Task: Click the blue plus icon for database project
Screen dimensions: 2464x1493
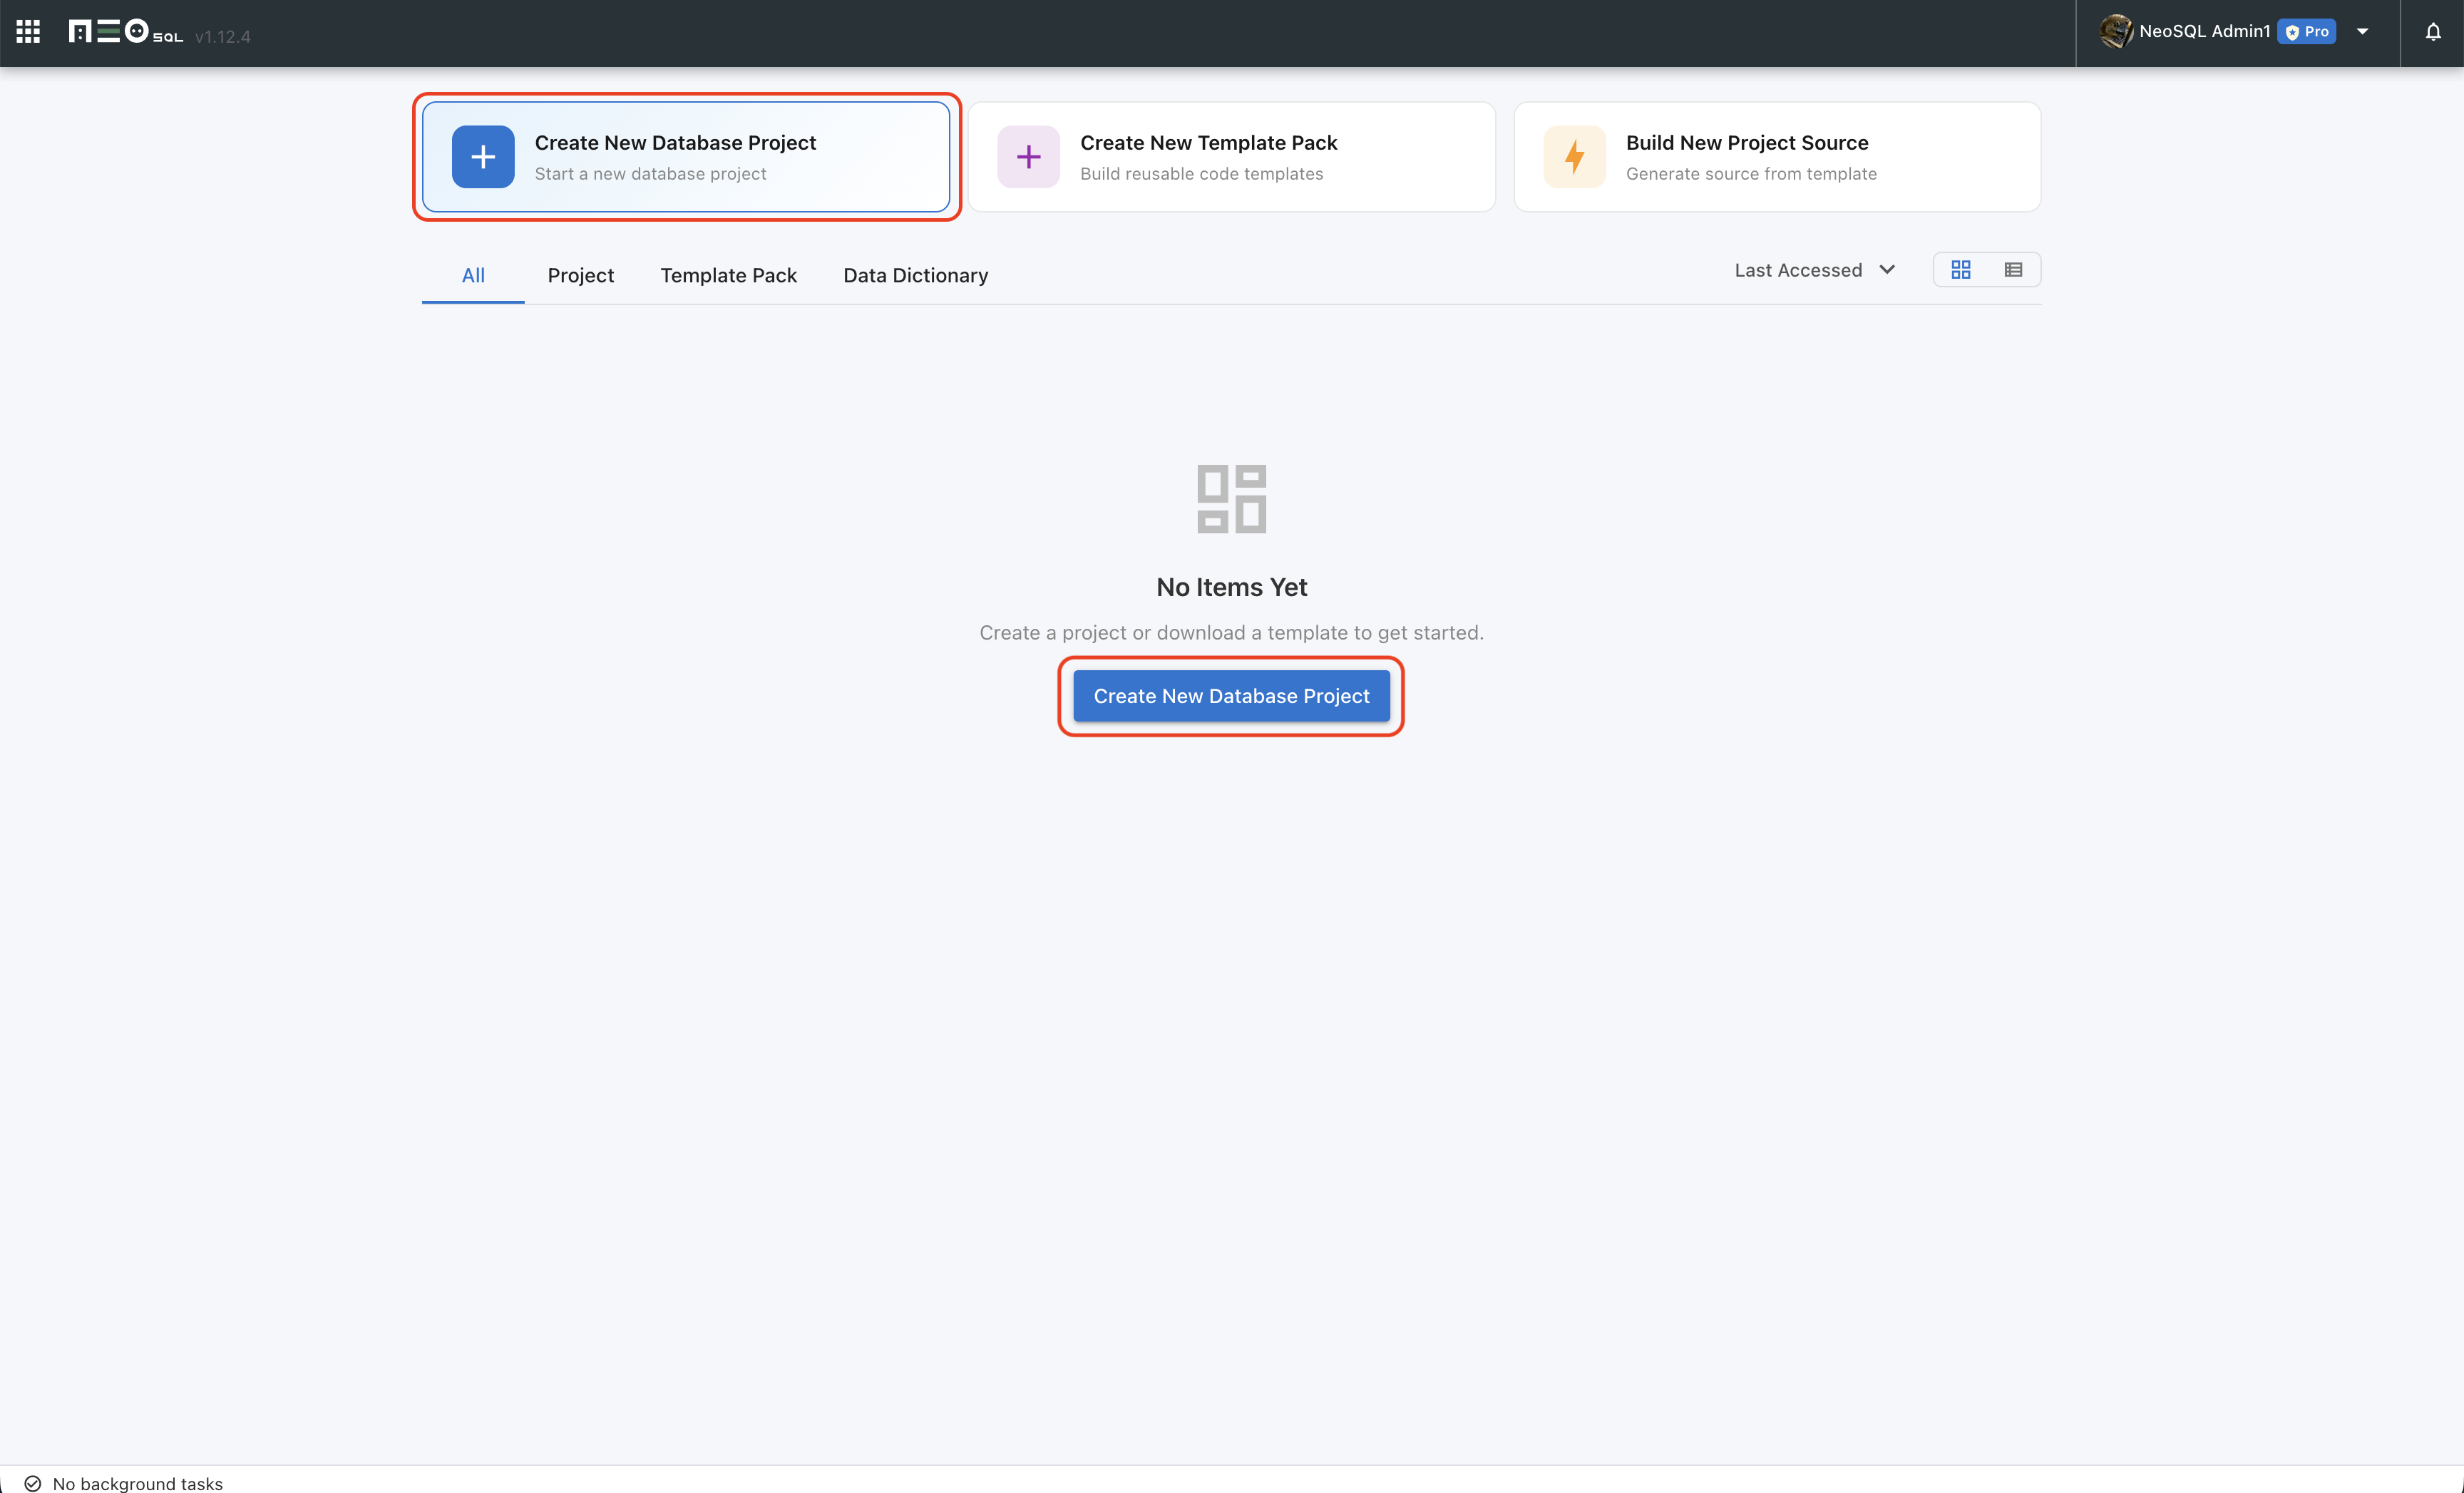Action: 483,157
